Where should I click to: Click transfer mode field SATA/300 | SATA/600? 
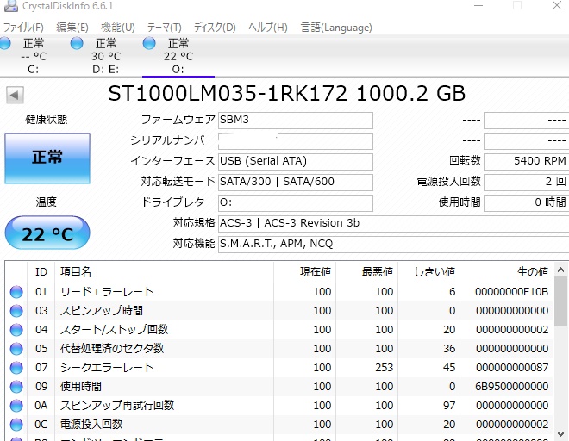(x=296, y=182)
